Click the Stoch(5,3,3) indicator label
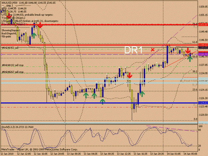The height and width of the screenshot is (156, 208). [x=17, y=127]
